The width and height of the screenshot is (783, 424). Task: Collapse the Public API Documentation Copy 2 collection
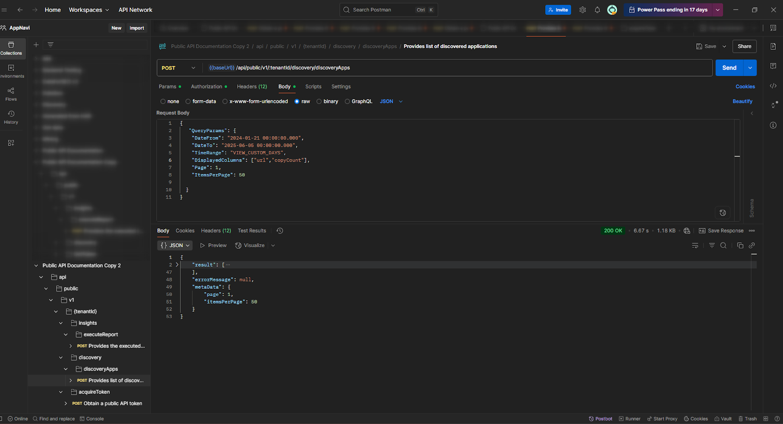36,266
